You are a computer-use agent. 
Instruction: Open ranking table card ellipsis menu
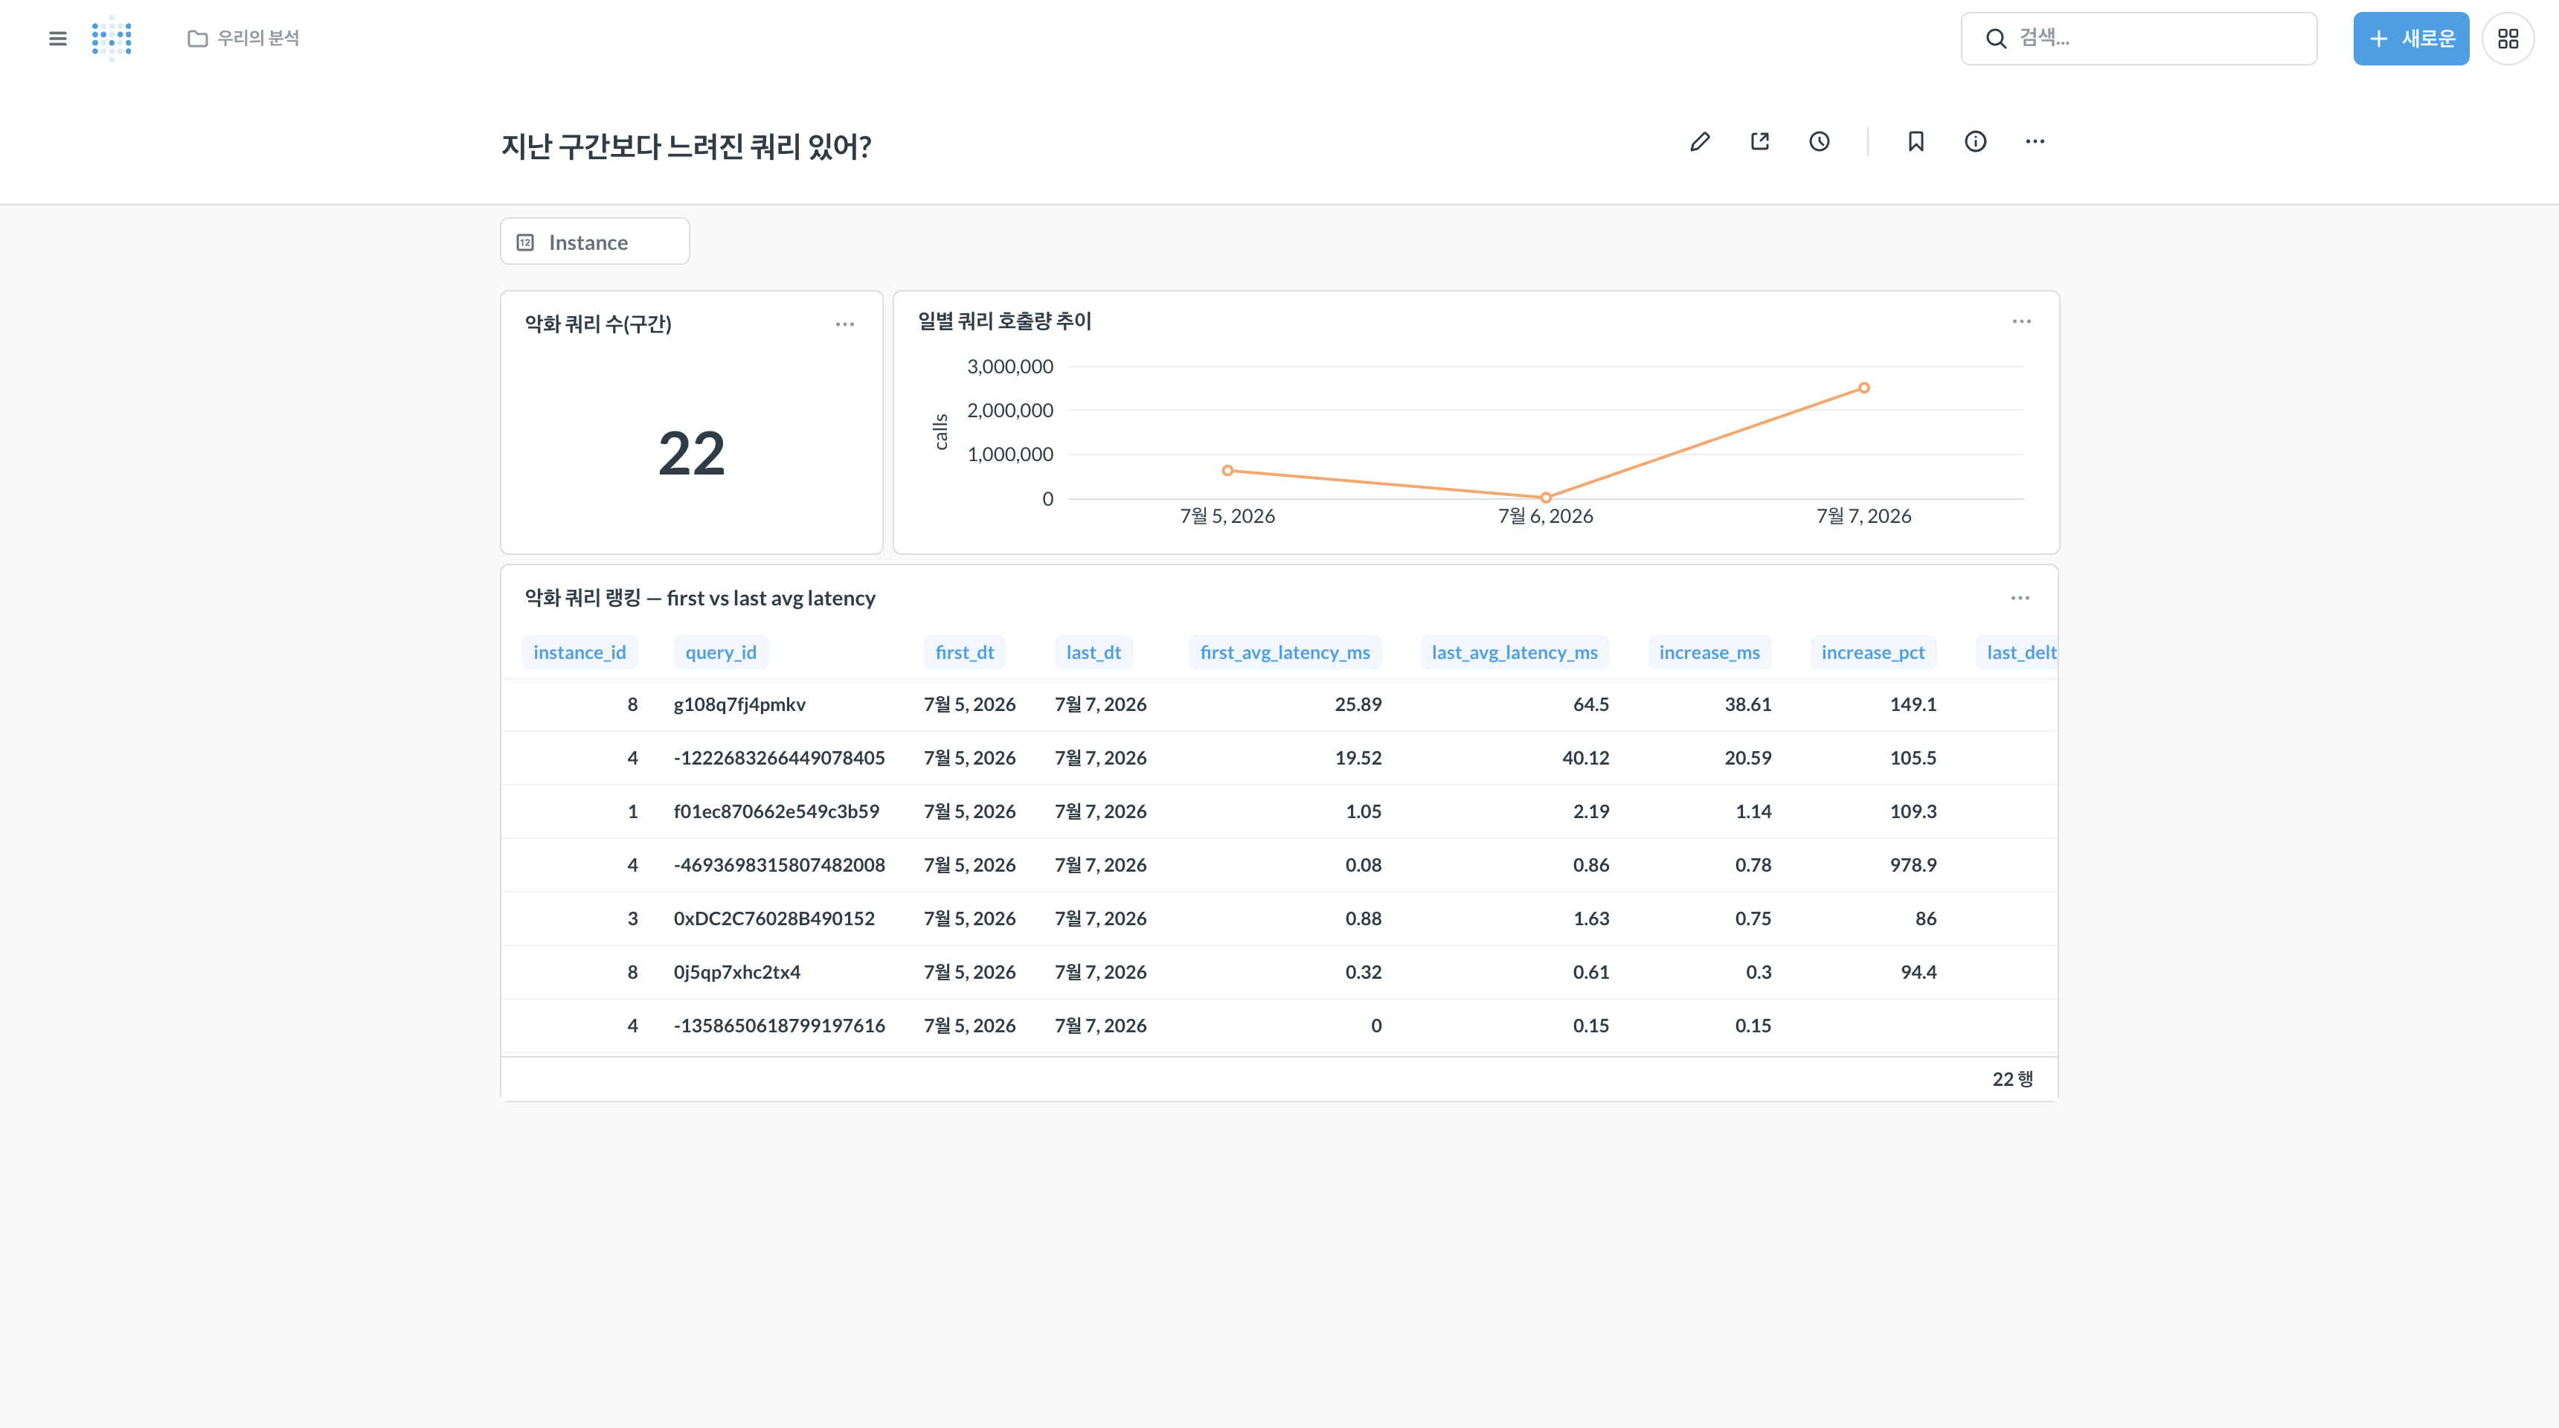pos(2020,598)
